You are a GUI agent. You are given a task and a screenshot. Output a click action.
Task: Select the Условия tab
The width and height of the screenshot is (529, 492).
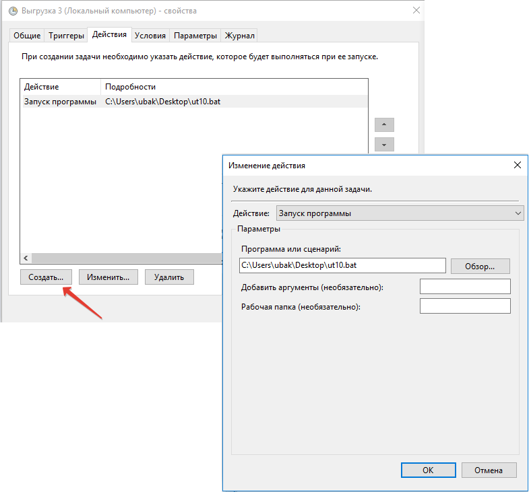coord(150,36)
